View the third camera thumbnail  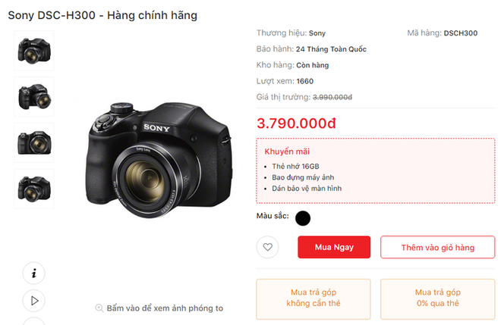pyautogui.click(x=34, y=143)
